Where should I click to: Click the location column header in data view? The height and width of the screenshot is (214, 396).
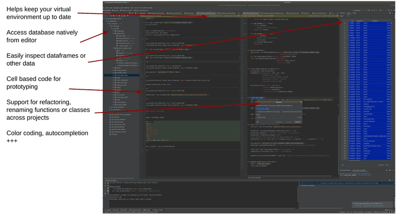[x=375, y=21]
